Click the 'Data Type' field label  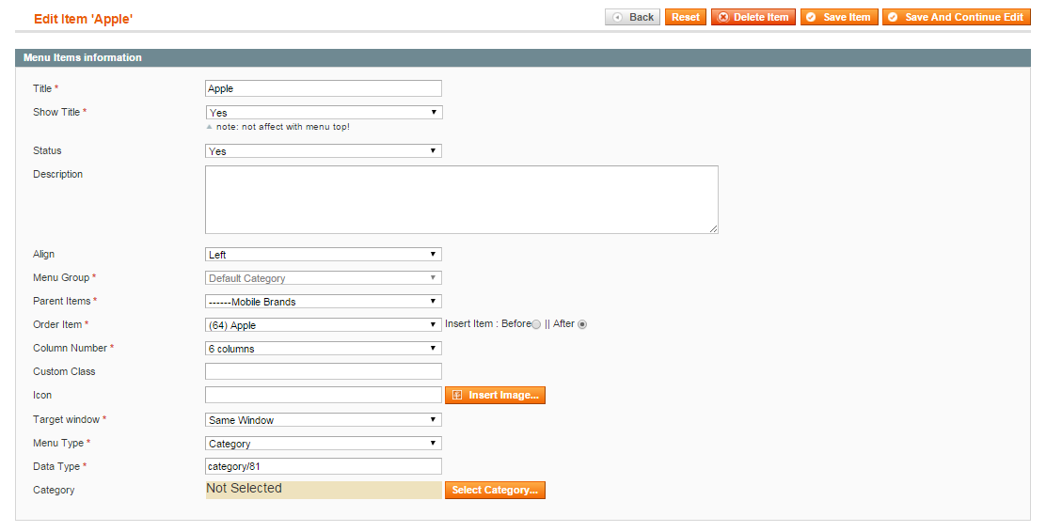56,466
